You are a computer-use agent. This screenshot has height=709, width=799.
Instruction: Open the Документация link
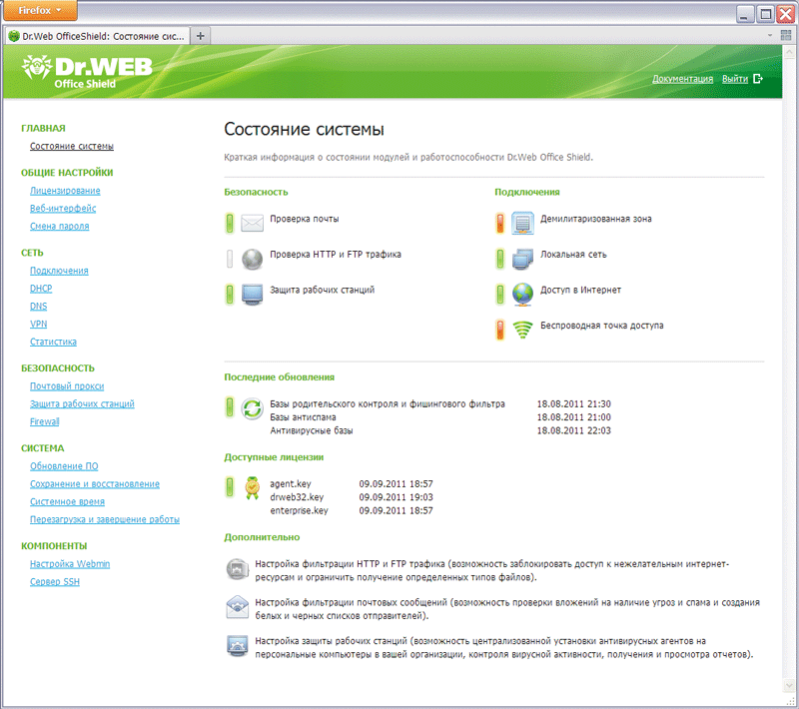pos(682,79)
